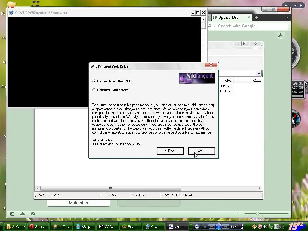
Task: Click the sidebar next gadgets arrow
Action: [301, 5]
